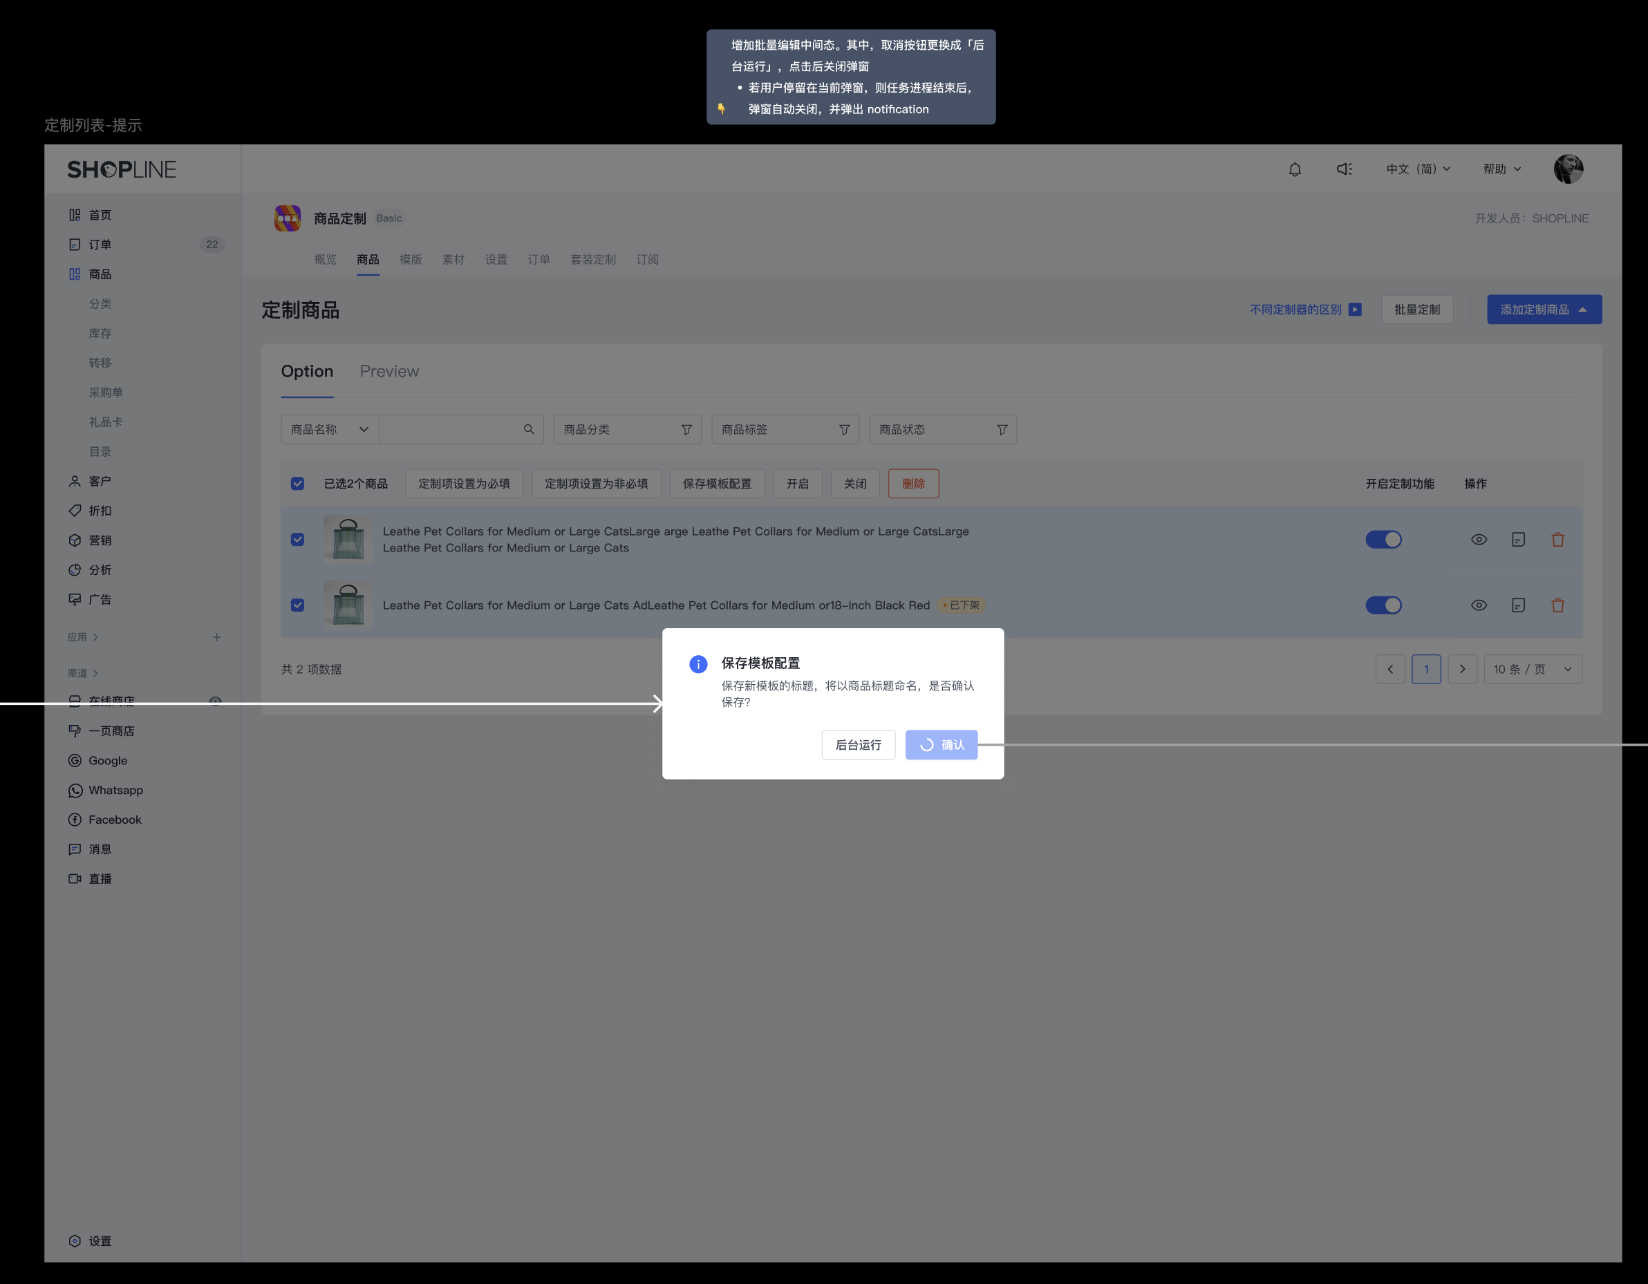Click 定制项设置为必填 bulk action
Screen dimensions: 1648x1284
pyautogui.click(x=464, y=484)
